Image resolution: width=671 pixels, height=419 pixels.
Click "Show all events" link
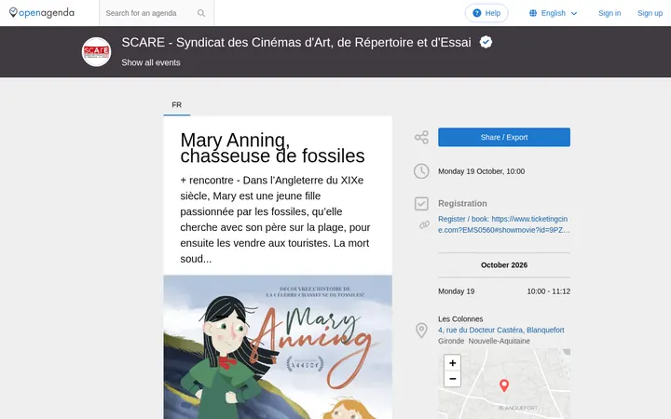tap(151, 62)
